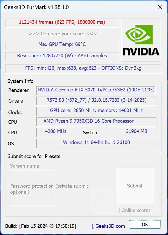The height and width of the screenshot is (235, 168).
Task: Click the 4200 MHz CPU field
Action: 55,132
